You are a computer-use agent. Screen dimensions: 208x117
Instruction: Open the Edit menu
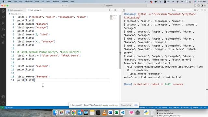[21, 1]
